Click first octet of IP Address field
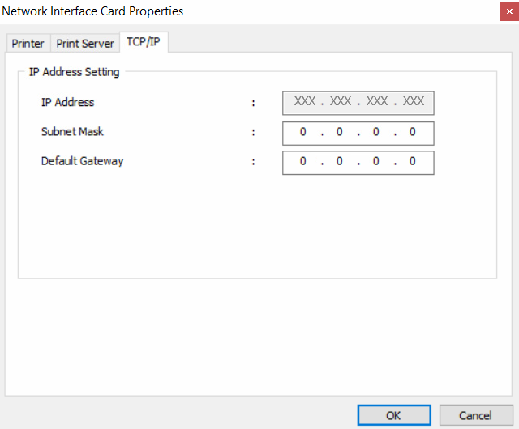 point(305,102)
